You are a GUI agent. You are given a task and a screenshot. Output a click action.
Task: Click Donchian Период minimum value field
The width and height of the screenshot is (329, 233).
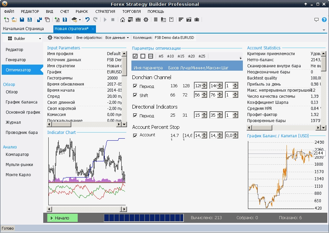click(x=198, y=86)
